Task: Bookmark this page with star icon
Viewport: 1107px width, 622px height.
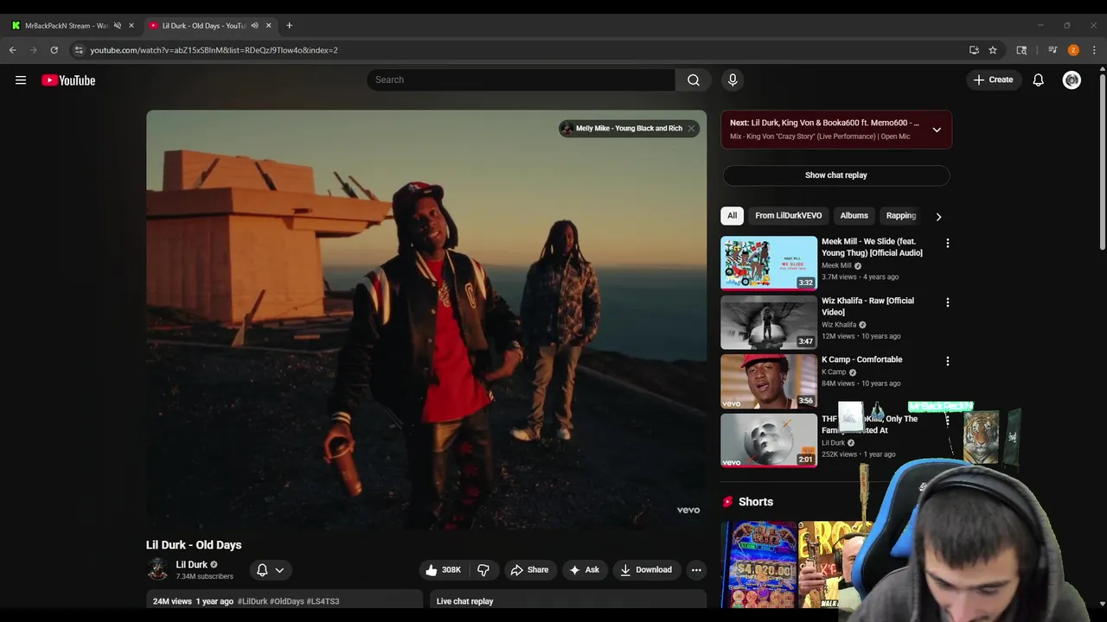Action: [993, 50]
